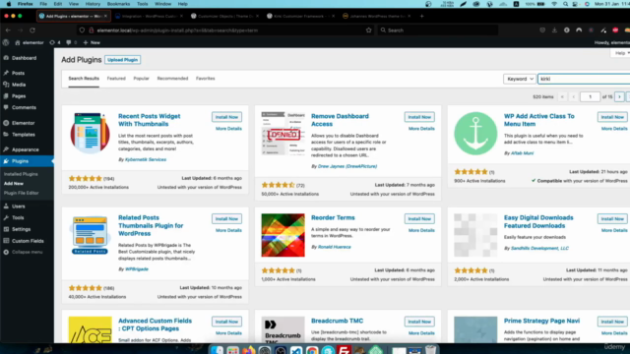The image size is (630, 354).
Task: Open a new Firefox tab
Action: pos(422,16)
